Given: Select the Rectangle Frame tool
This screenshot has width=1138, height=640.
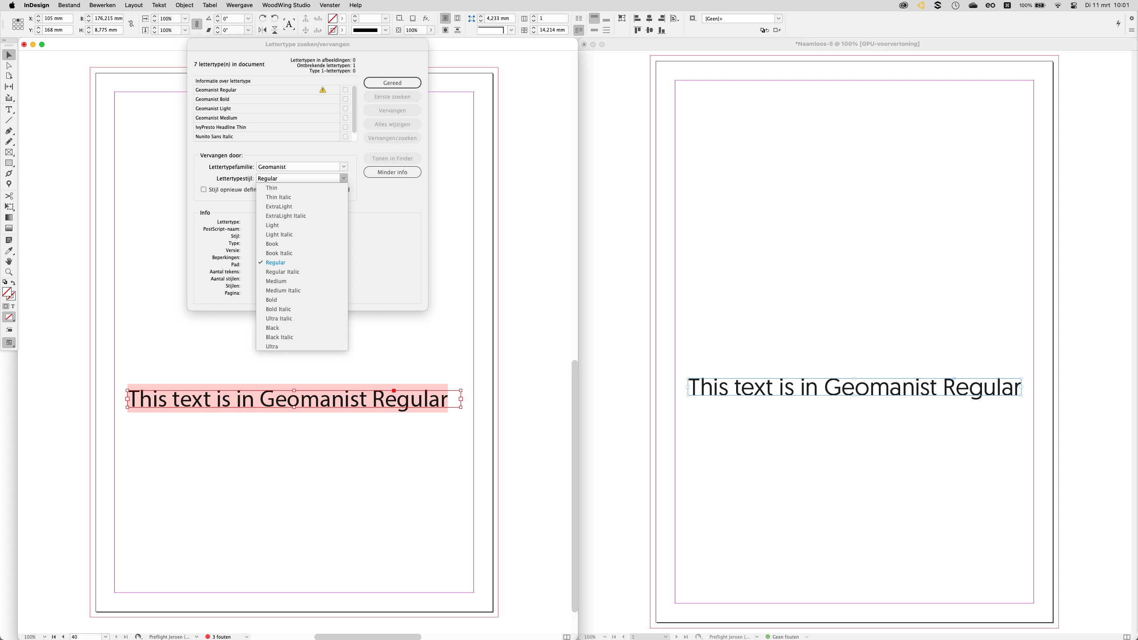Looking at the screenshot, I should tap(8, 152).
